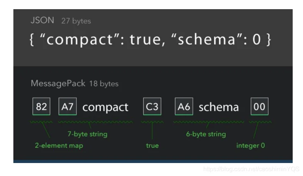Click the 6-byte string annotation
The image size is (303, 176).
pos(206,134)
